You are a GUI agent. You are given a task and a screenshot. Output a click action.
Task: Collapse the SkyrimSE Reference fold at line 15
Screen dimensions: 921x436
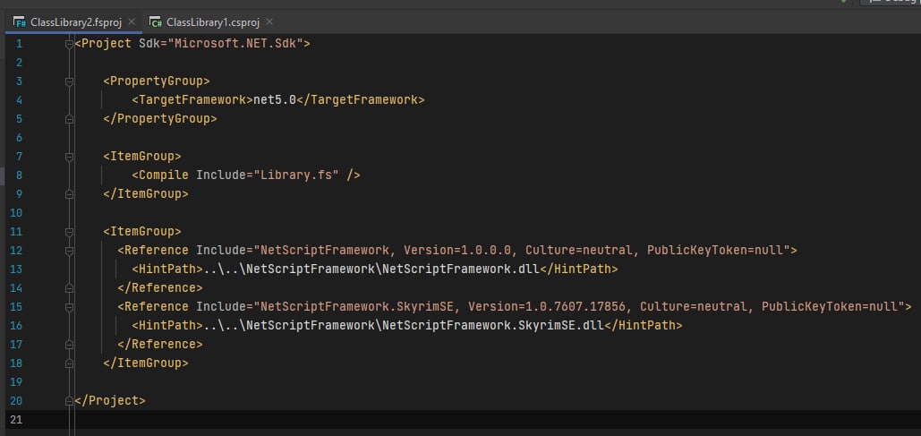[x=69, y=307]
